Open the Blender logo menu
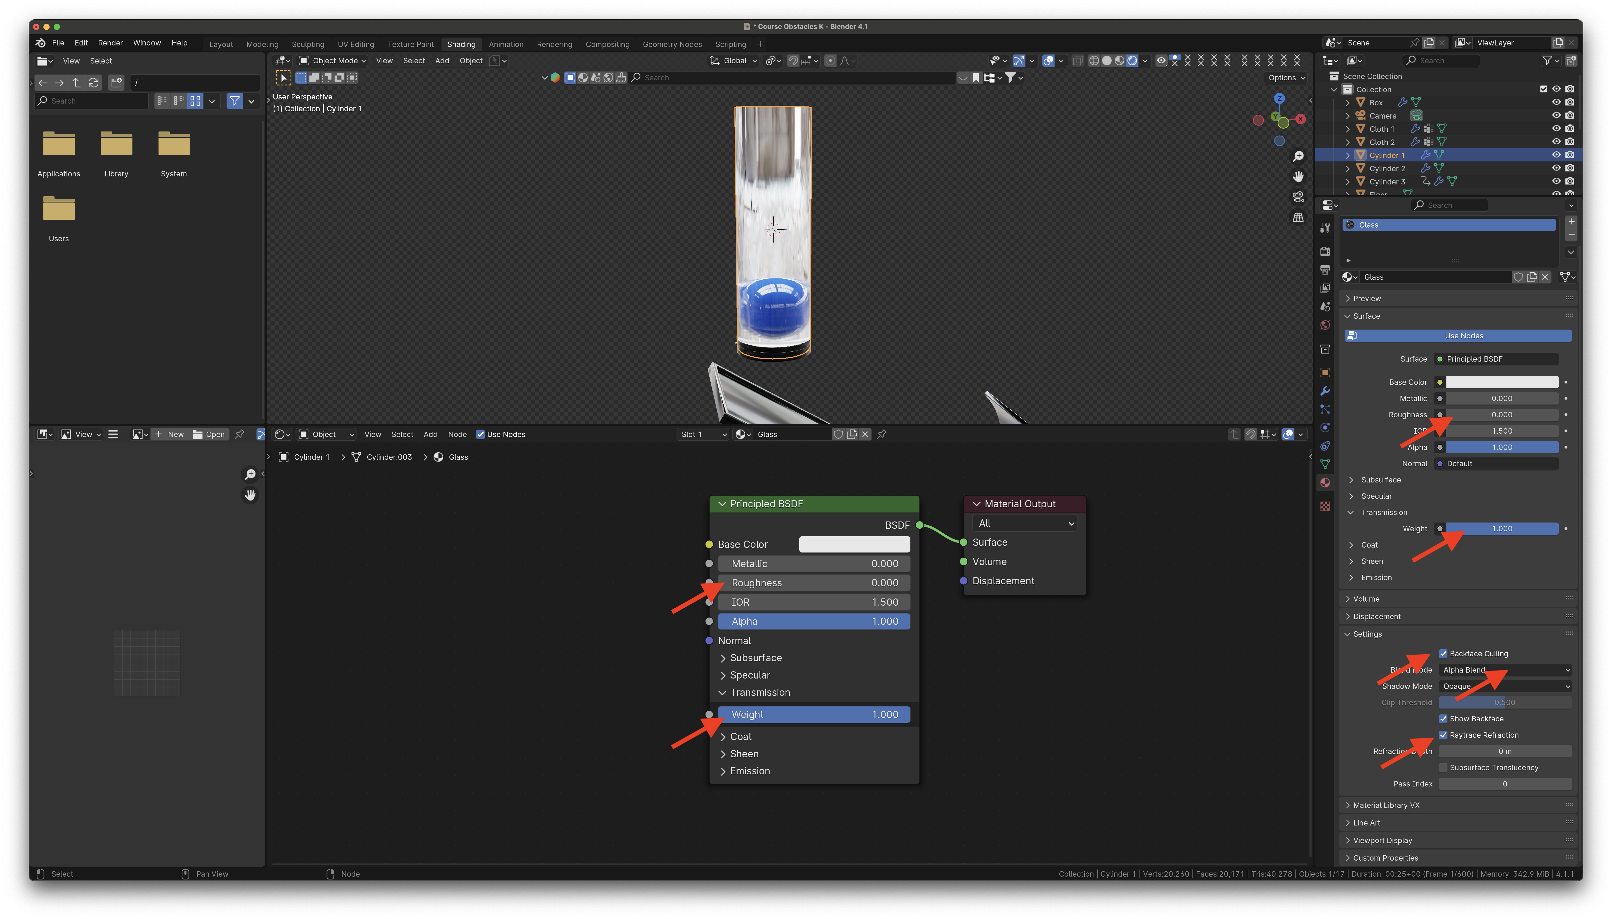Image resolution: width=1612 pixels, height=919 pixels. pos(40,43)
